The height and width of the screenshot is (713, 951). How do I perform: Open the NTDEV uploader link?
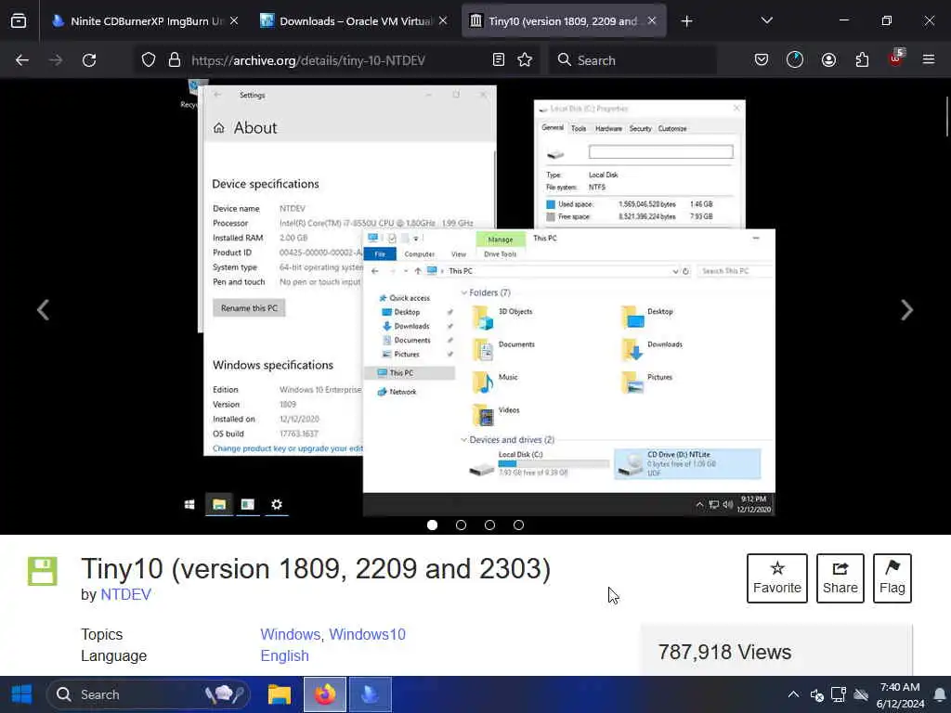[x=126, y=594]
